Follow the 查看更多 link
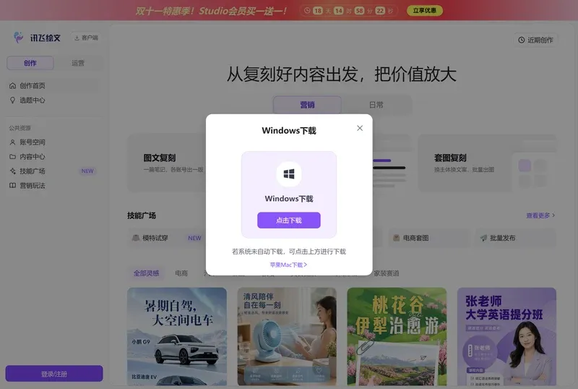The height and width of the screenshot is (389, 578). pos(540,215)
